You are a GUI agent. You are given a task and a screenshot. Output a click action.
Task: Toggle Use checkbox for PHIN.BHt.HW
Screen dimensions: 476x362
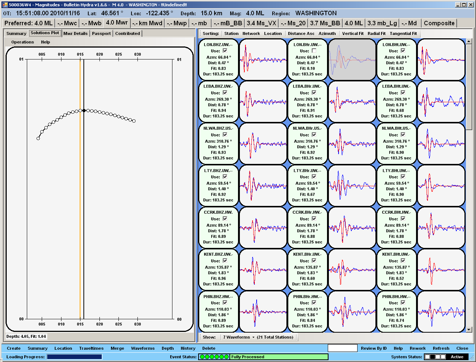coord(403,303)
